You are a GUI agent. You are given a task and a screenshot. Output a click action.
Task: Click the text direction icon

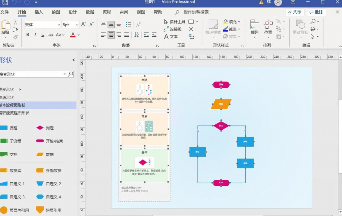(136, 35)
